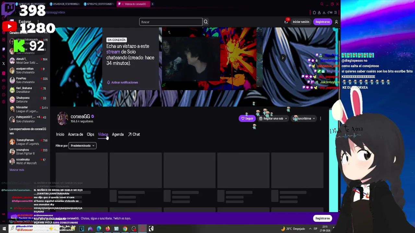Switch to the Inicio channel tab
This screenshot has height=233, width=415.
coord(60,134)
